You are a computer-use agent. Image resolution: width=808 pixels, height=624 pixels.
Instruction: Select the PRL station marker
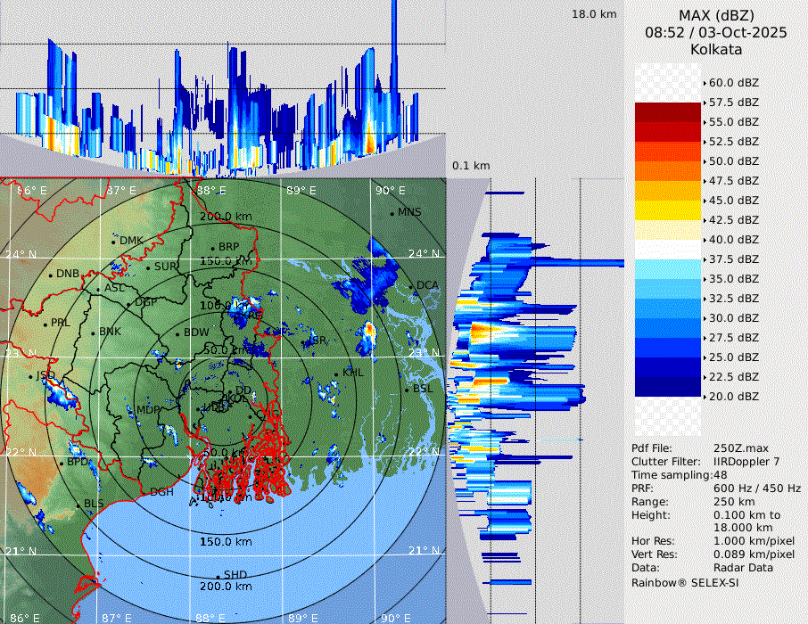pyautogui.click(x=45, y=324)
